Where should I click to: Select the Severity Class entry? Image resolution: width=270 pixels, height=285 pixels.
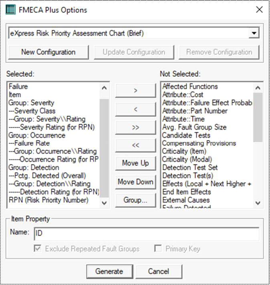tap(32, 111)
